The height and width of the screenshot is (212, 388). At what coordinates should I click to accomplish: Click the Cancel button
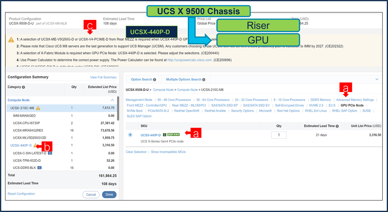pyautogui.click(x=91, y=194)
